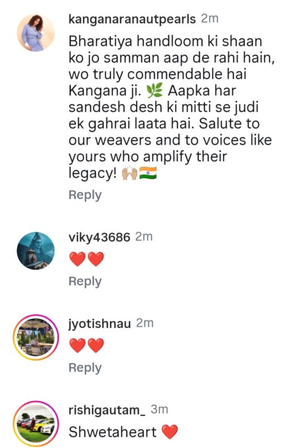Viewport: 287px width, 448px height.
Task: View jyotishnau's story ring avatar
Action: coord(36,337)
